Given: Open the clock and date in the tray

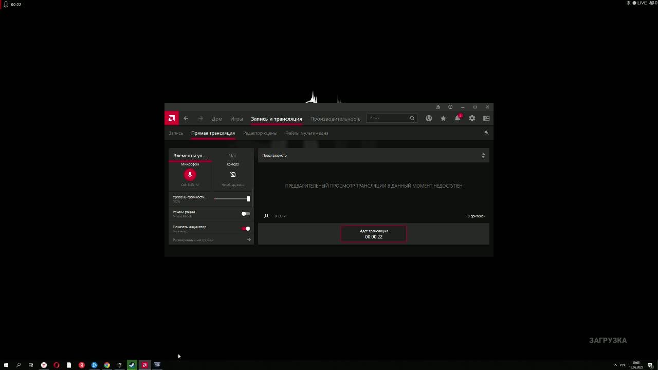Looking at the screenshot, I should (x=636, y=365).
